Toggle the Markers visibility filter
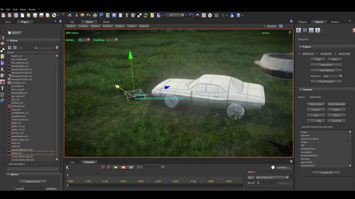The width and height of the screenshot is (355, 199). coord(95,26)
